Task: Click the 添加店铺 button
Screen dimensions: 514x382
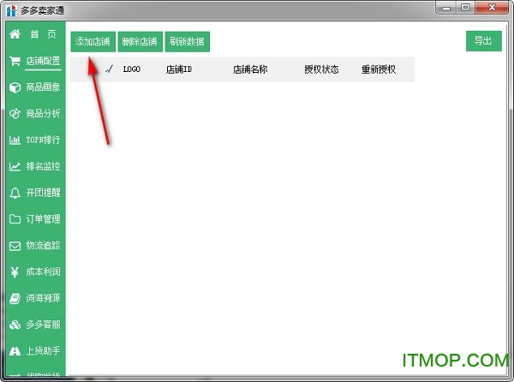Action: point(92,41)
